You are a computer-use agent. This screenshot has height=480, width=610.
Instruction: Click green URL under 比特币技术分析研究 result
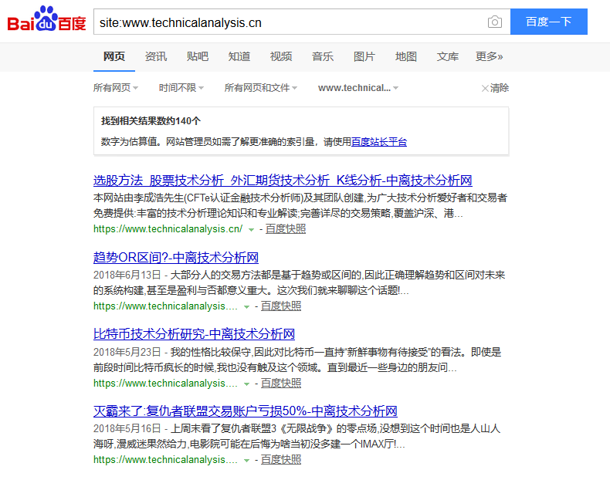165,384
